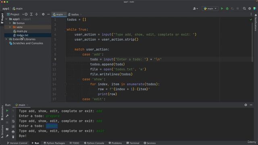
Task: Run the main configuration from top toolbar
Action: point(222,8)
